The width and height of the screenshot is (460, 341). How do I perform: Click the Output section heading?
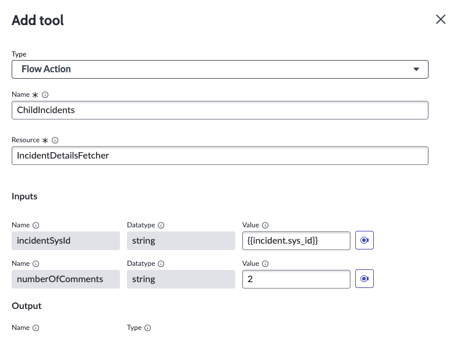(x=27, y=306)
